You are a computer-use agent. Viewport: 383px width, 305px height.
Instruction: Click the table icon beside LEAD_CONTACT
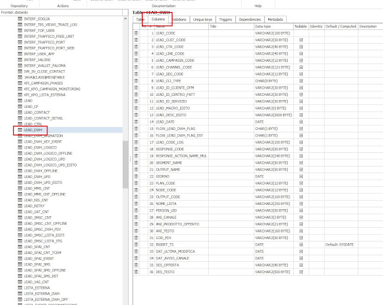coord(20,112)
